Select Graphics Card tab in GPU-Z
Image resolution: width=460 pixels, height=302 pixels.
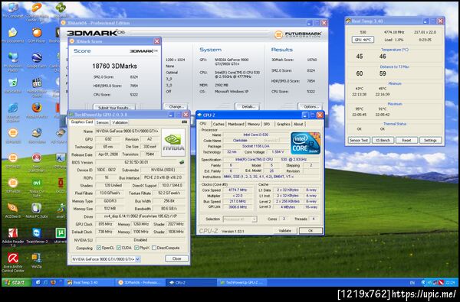(x=82, y=122)
